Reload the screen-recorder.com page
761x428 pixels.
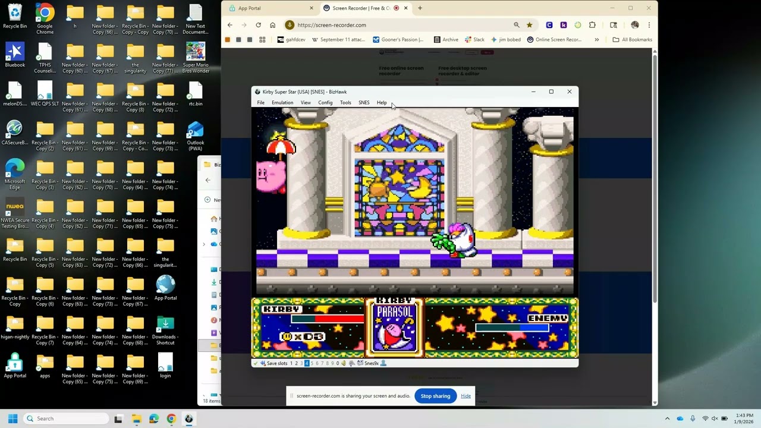[258, 25]
